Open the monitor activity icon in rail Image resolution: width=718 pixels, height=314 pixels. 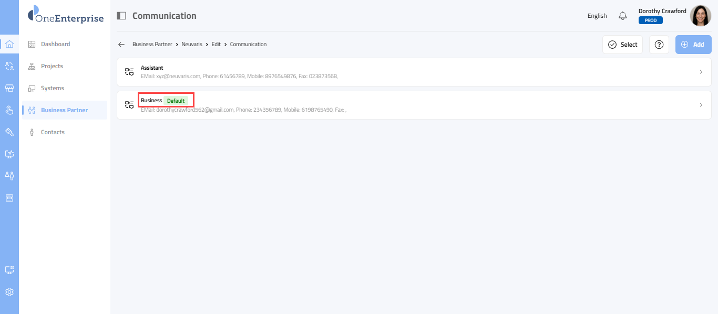pos(9,154)
